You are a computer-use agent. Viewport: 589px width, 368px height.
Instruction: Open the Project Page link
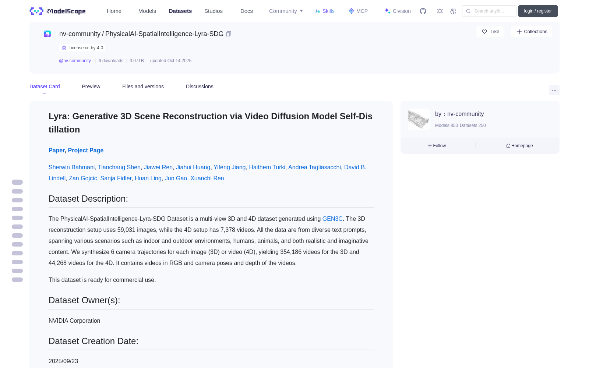point(86,150)
